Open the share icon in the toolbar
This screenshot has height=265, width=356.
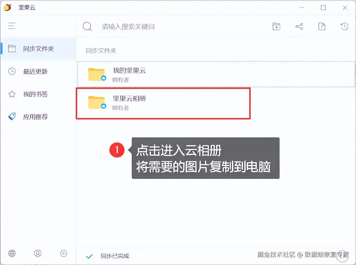(299, 26)
